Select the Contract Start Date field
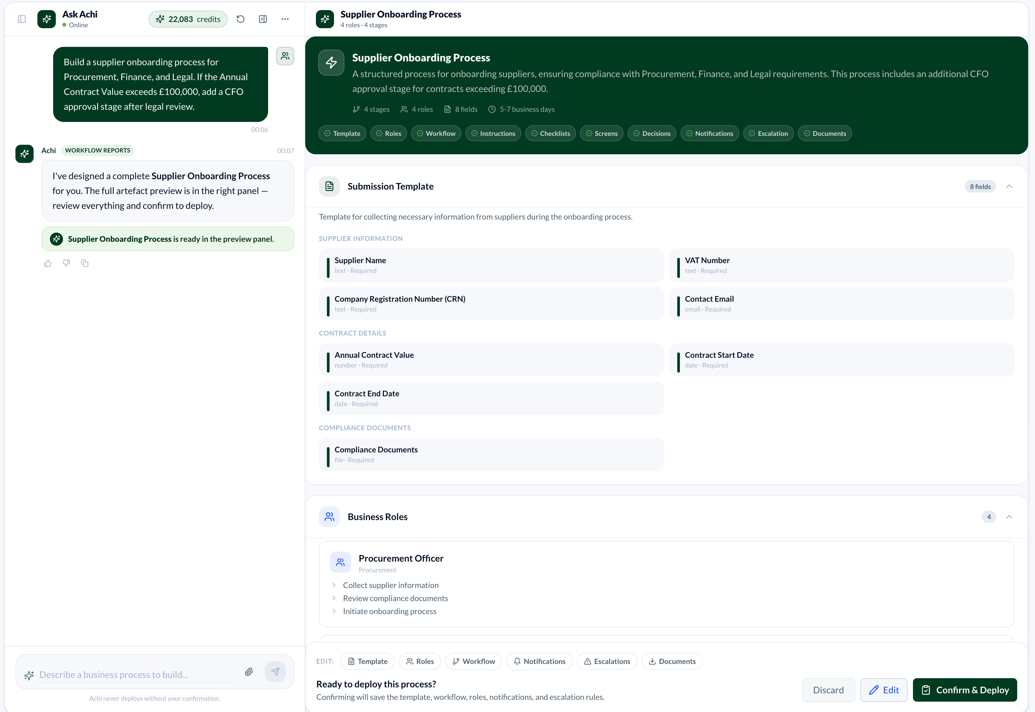This screenshot has height=712, width=1035. pos(842,360)
